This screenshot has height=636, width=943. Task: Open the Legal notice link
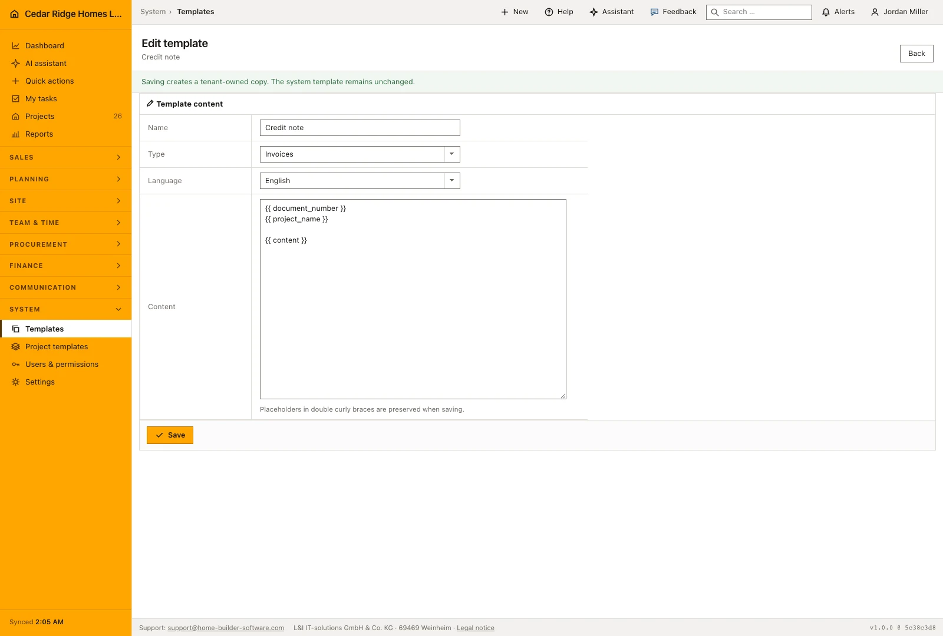coord(476,628)
